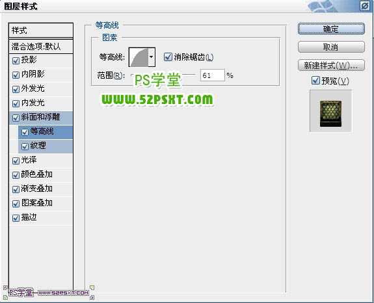Toggle the 纹理 sub-item checkbox
This screenshot has width=374, height=303.
point(25,146)
